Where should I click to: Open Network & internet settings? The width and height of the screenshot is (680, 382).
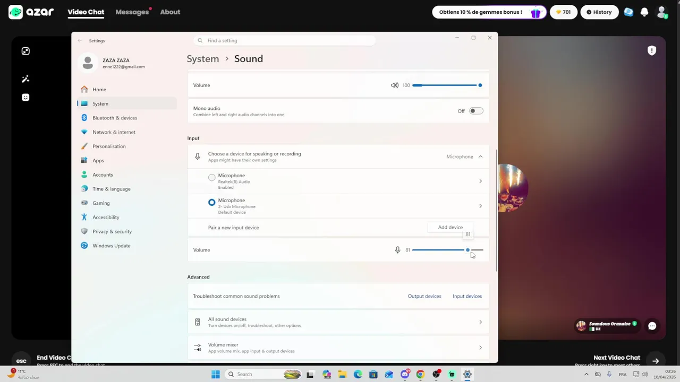(126, 132)
